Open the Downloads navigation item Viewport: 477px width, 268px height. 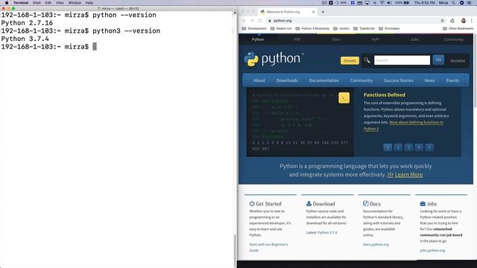287,80
